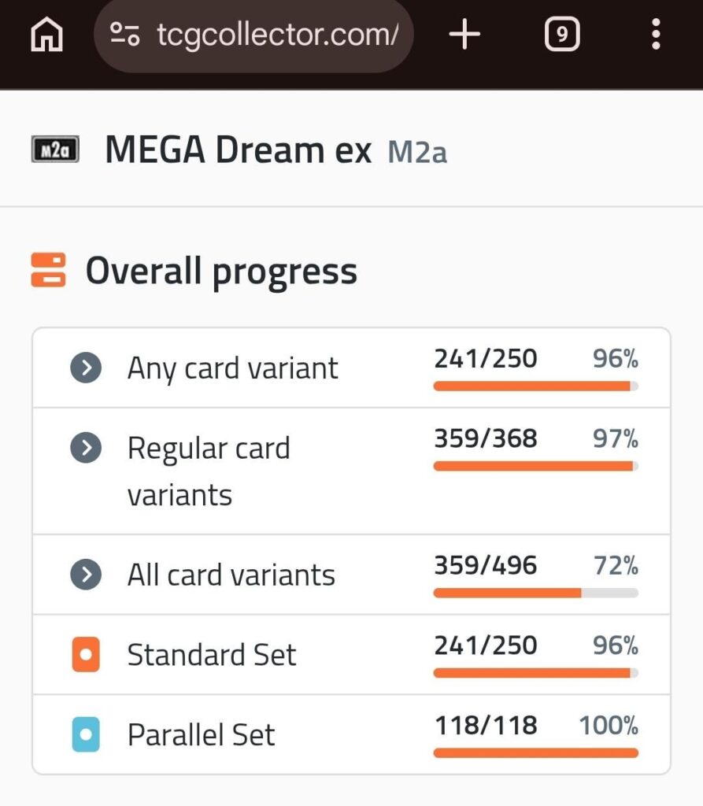Click the All card variants 72% progress bar
Image resolution: width=703 pixels, height=806 pixels.
click(x=535, y=593)
